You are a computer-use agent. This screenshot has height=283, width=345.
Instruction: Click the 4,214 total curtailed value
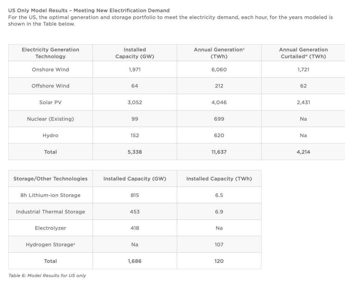pos(303,152)
